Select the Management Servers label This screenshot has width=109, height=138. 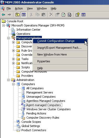(40, 92)
